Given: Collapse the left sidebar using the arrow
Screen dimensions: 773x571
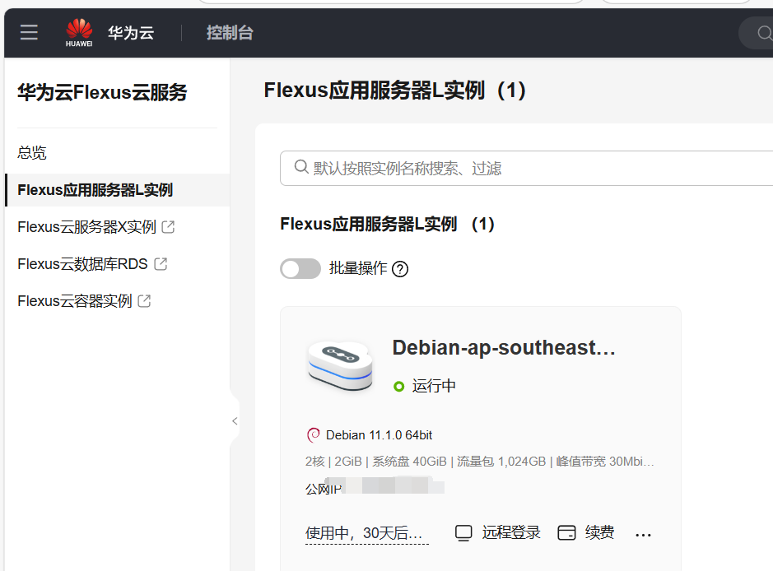Looking at the screenshot, I should tap(235, 420).
